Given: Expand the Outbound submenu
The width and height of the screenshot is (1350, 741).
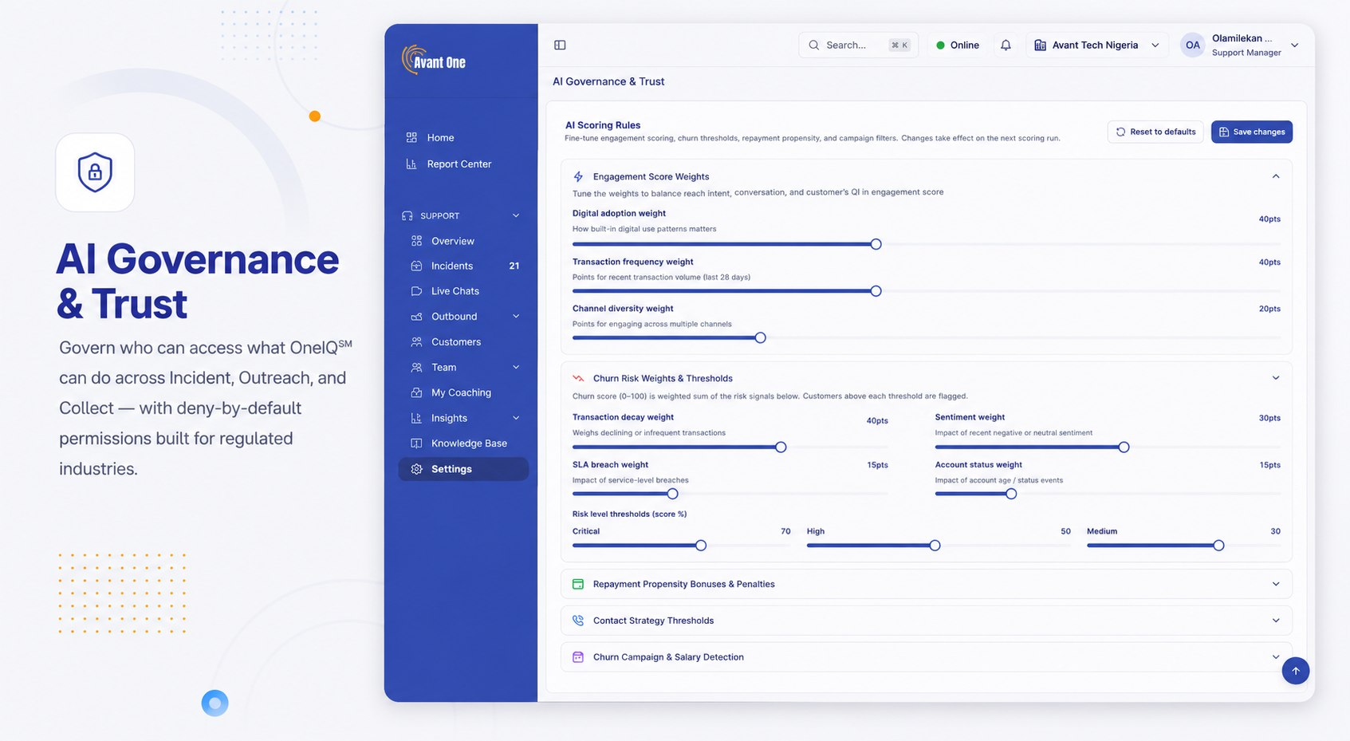Looking at the screenshot, I should (516, 317).
